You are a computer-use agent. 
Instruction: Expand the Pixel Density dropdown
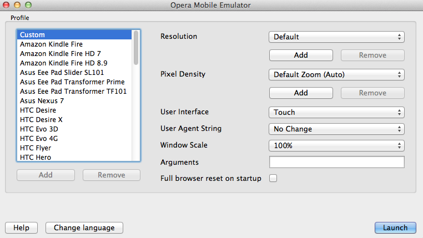[x=336, y=74]
